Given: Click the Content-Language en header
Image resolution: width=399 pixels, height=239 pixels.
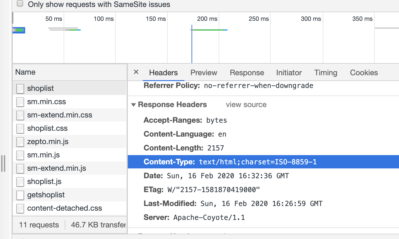Looking at the screenshot, I should point(185,134).
